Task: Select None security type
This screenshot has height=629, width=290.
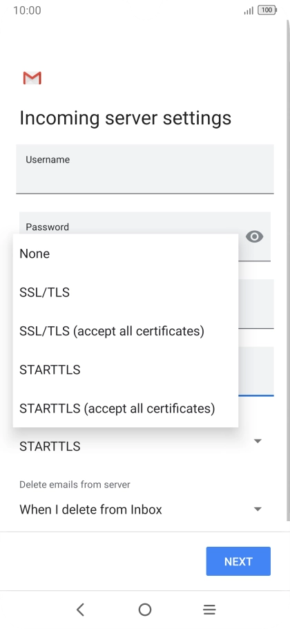Action: 126,254
